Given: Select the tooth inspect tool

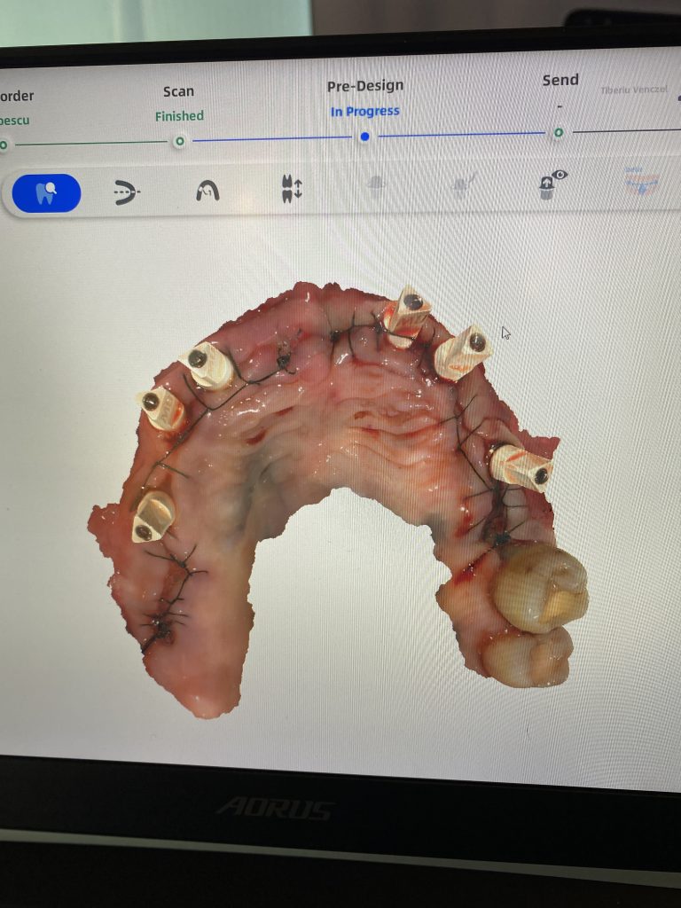Looking at the screenshot, I should 46,192.
